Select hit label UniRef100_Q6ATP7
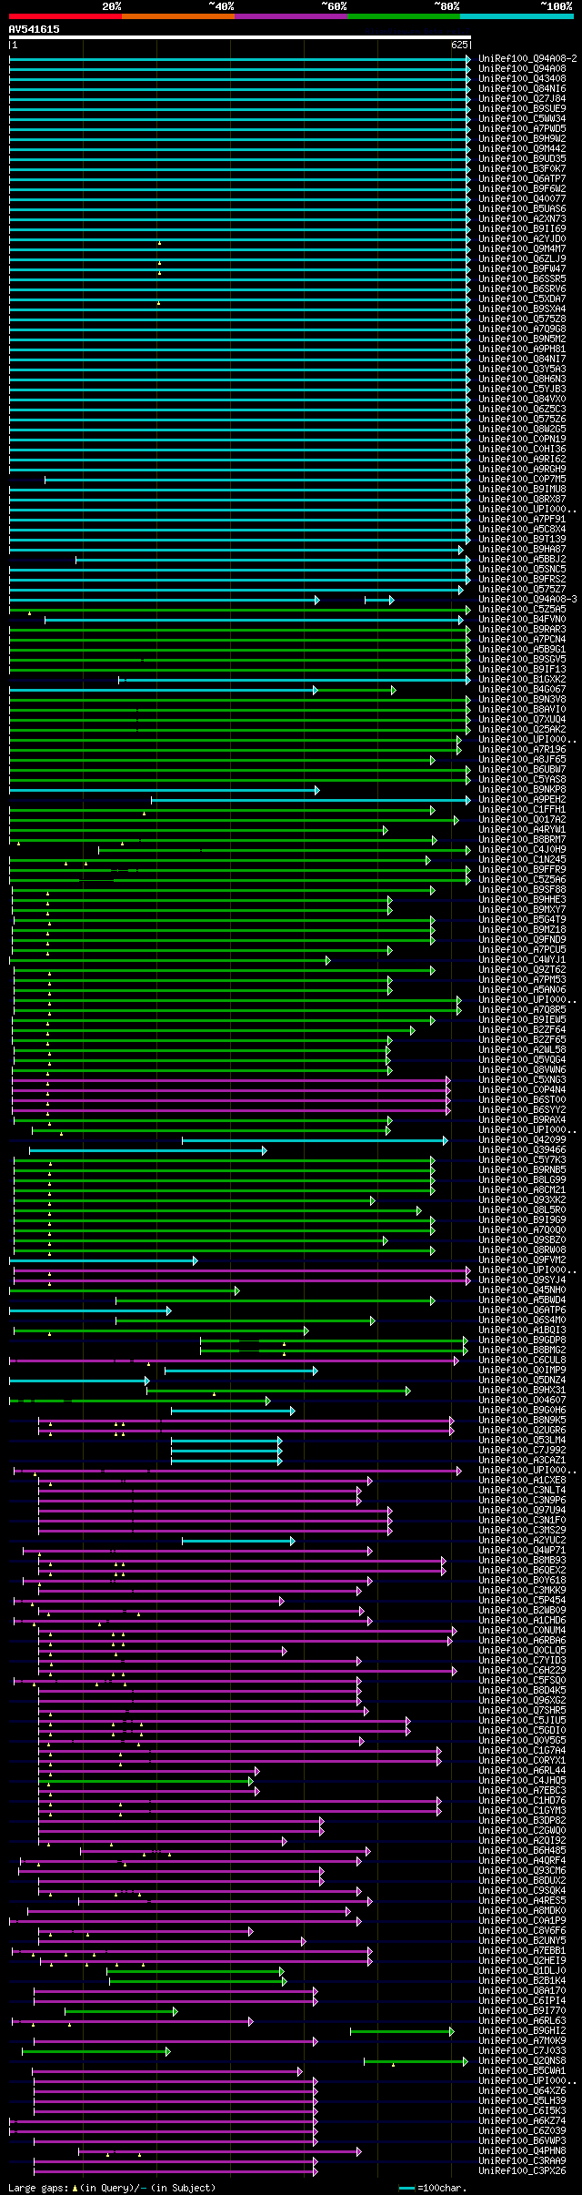 (x=522, y=178)
